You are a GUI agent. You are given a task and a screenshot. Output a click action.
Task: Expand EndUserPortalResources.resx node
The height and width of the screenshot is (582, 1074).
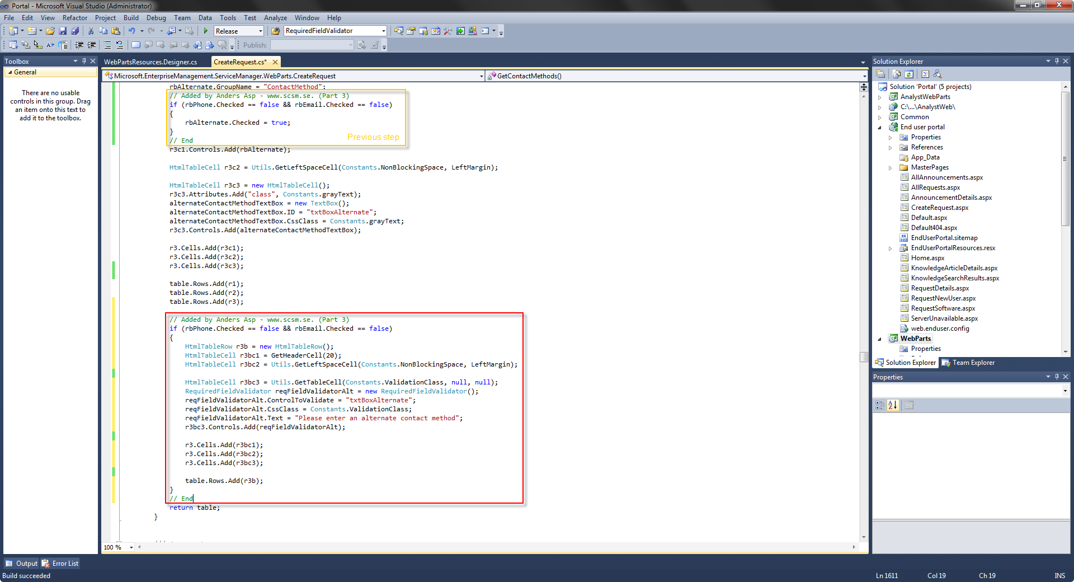(x=891, y=248)
